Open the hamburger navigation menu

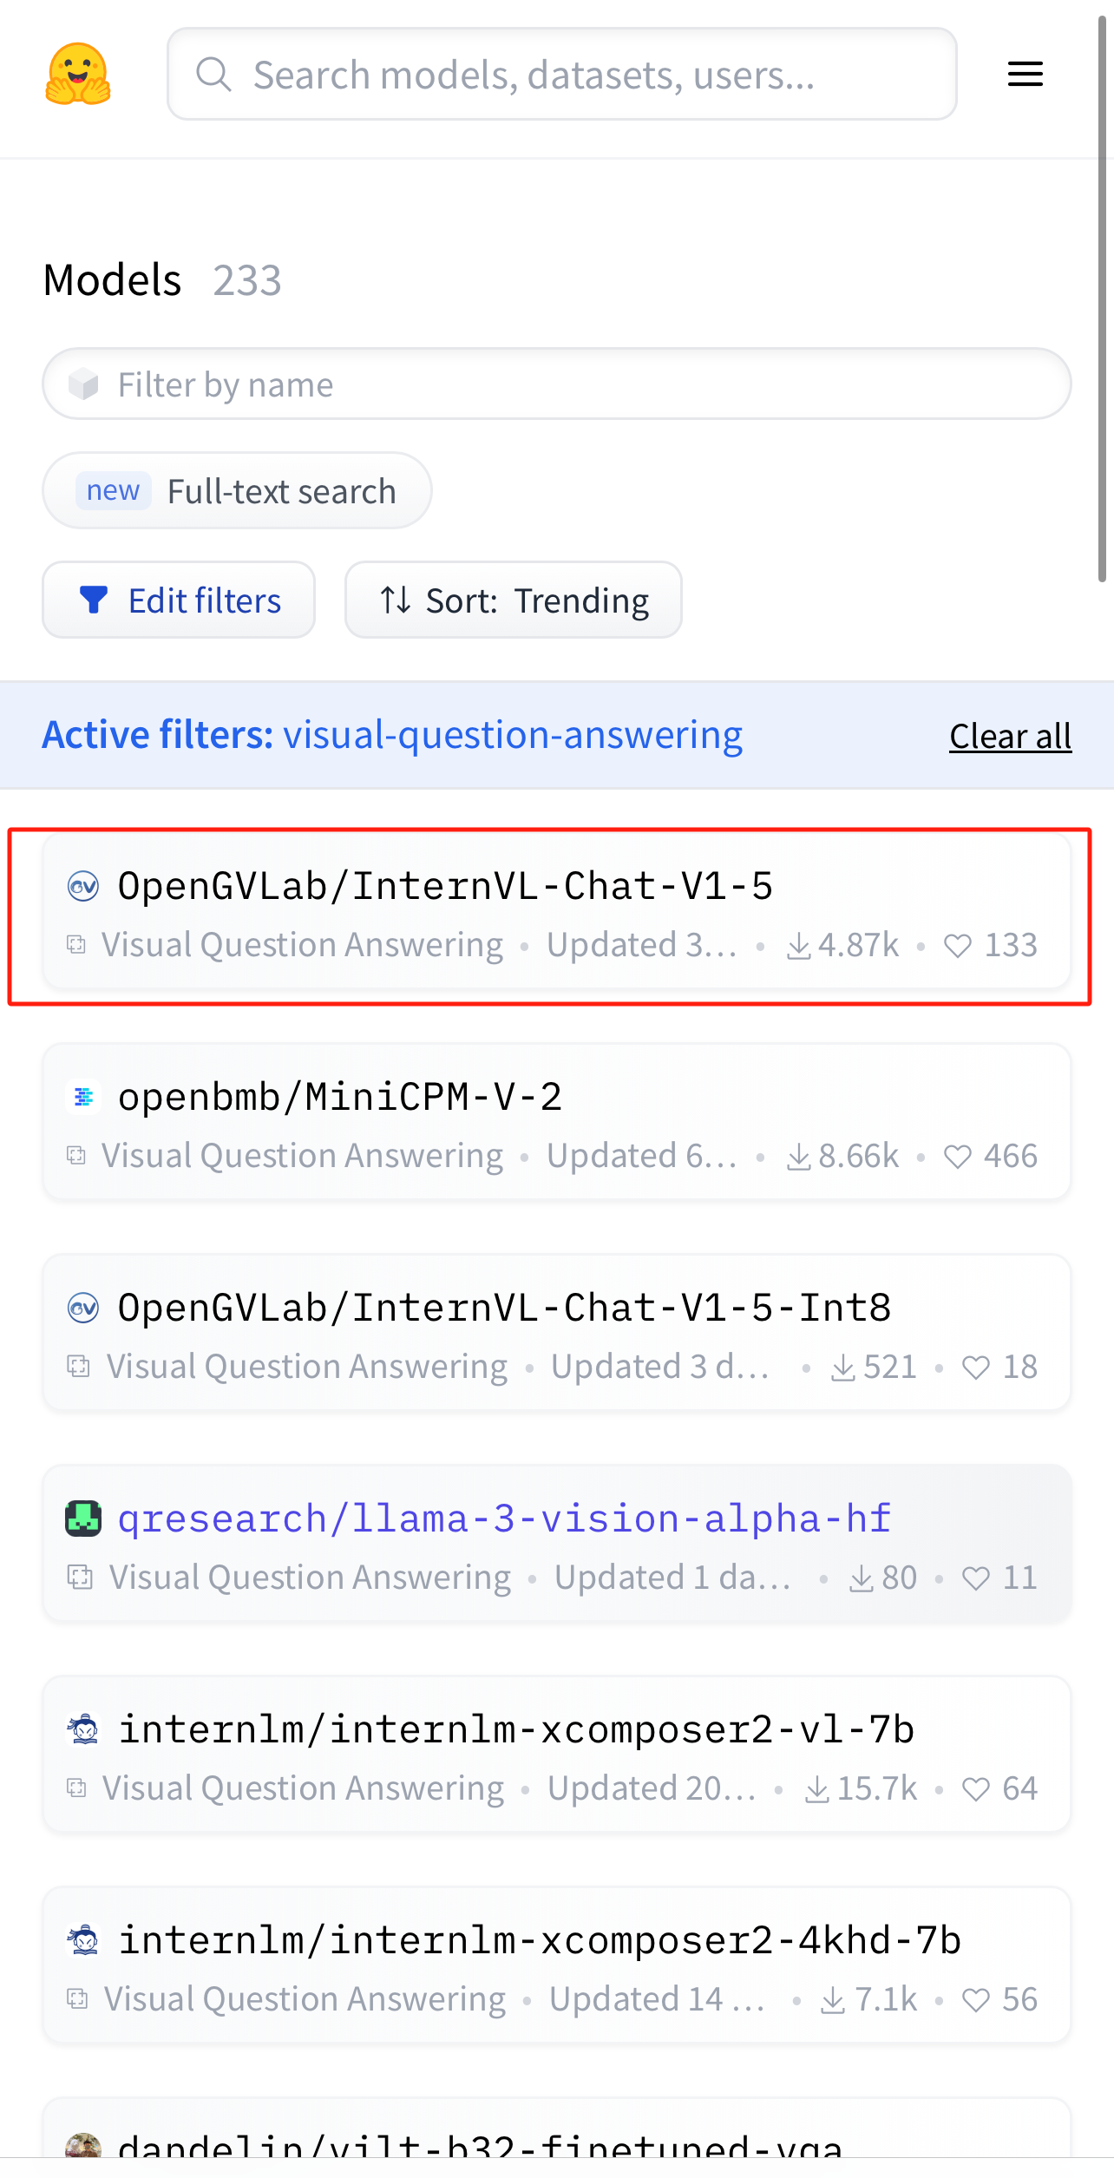pyautogui.click(x=1025, y=74)
